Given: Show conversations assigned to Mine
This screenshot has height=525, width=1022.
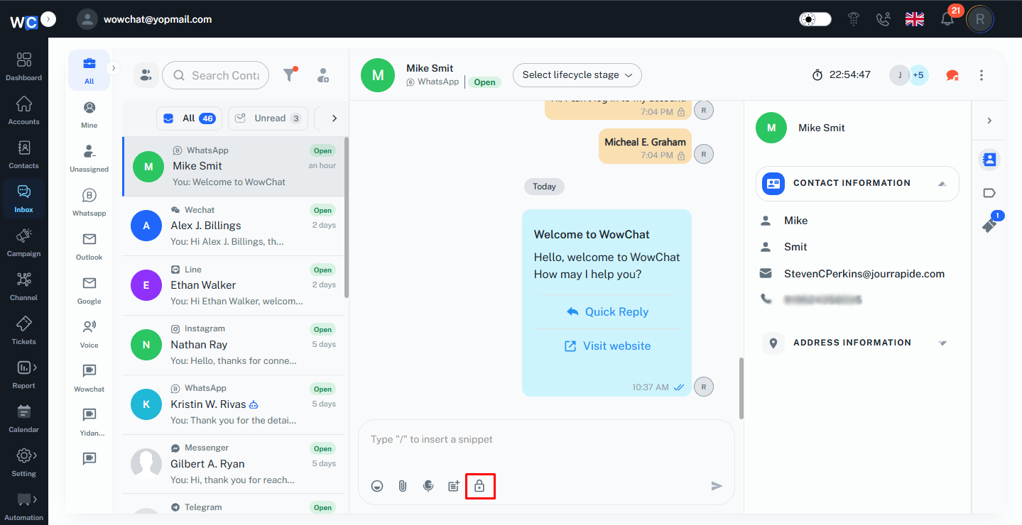Looking at the screenshot, I should pos(89,115).
